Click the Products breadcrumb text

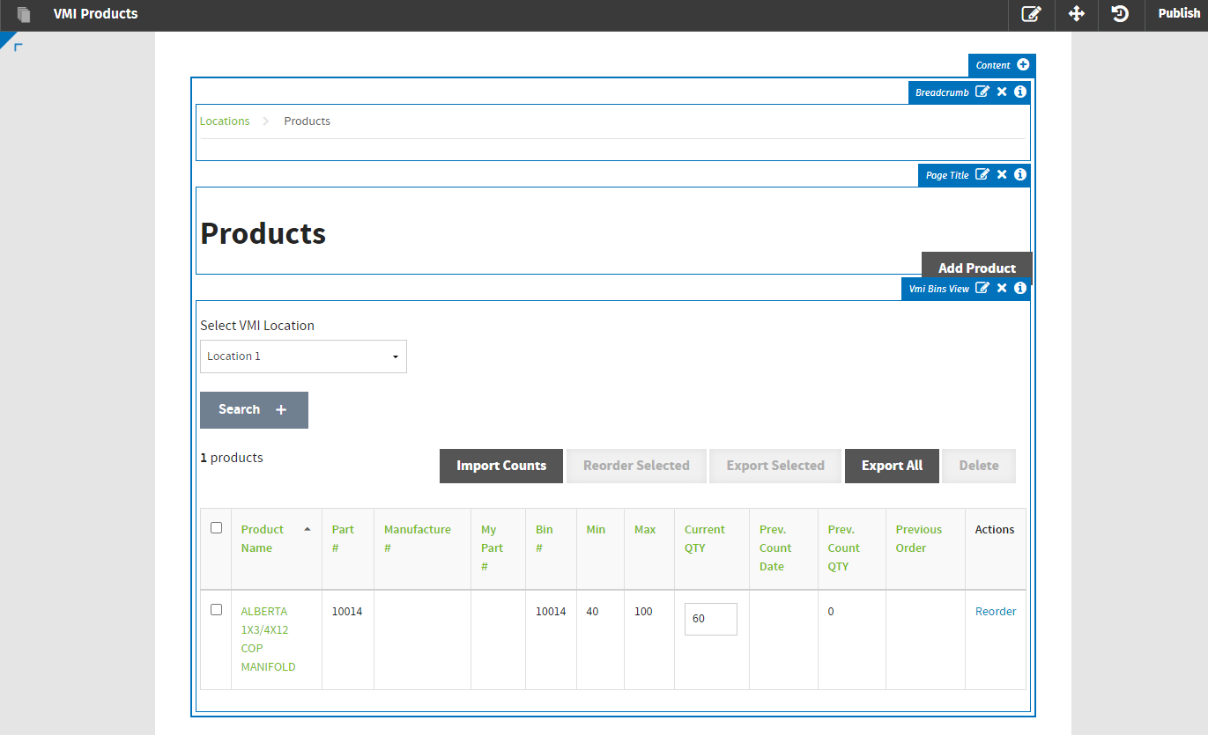[307, 121]
